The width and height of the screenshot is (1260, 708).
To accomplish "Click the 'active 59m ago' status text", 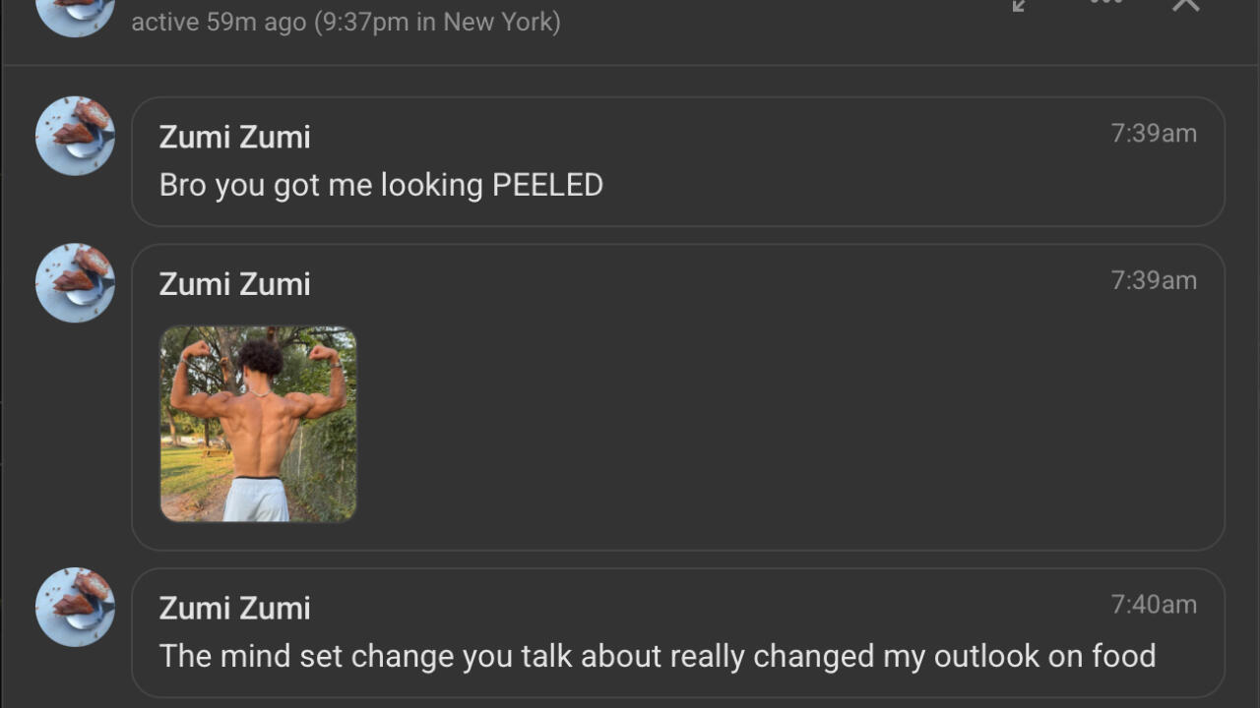I will [x=219, y=22].
